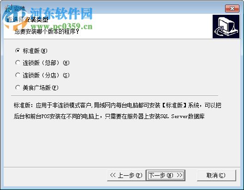Click the installer icon in title bar

8,8
